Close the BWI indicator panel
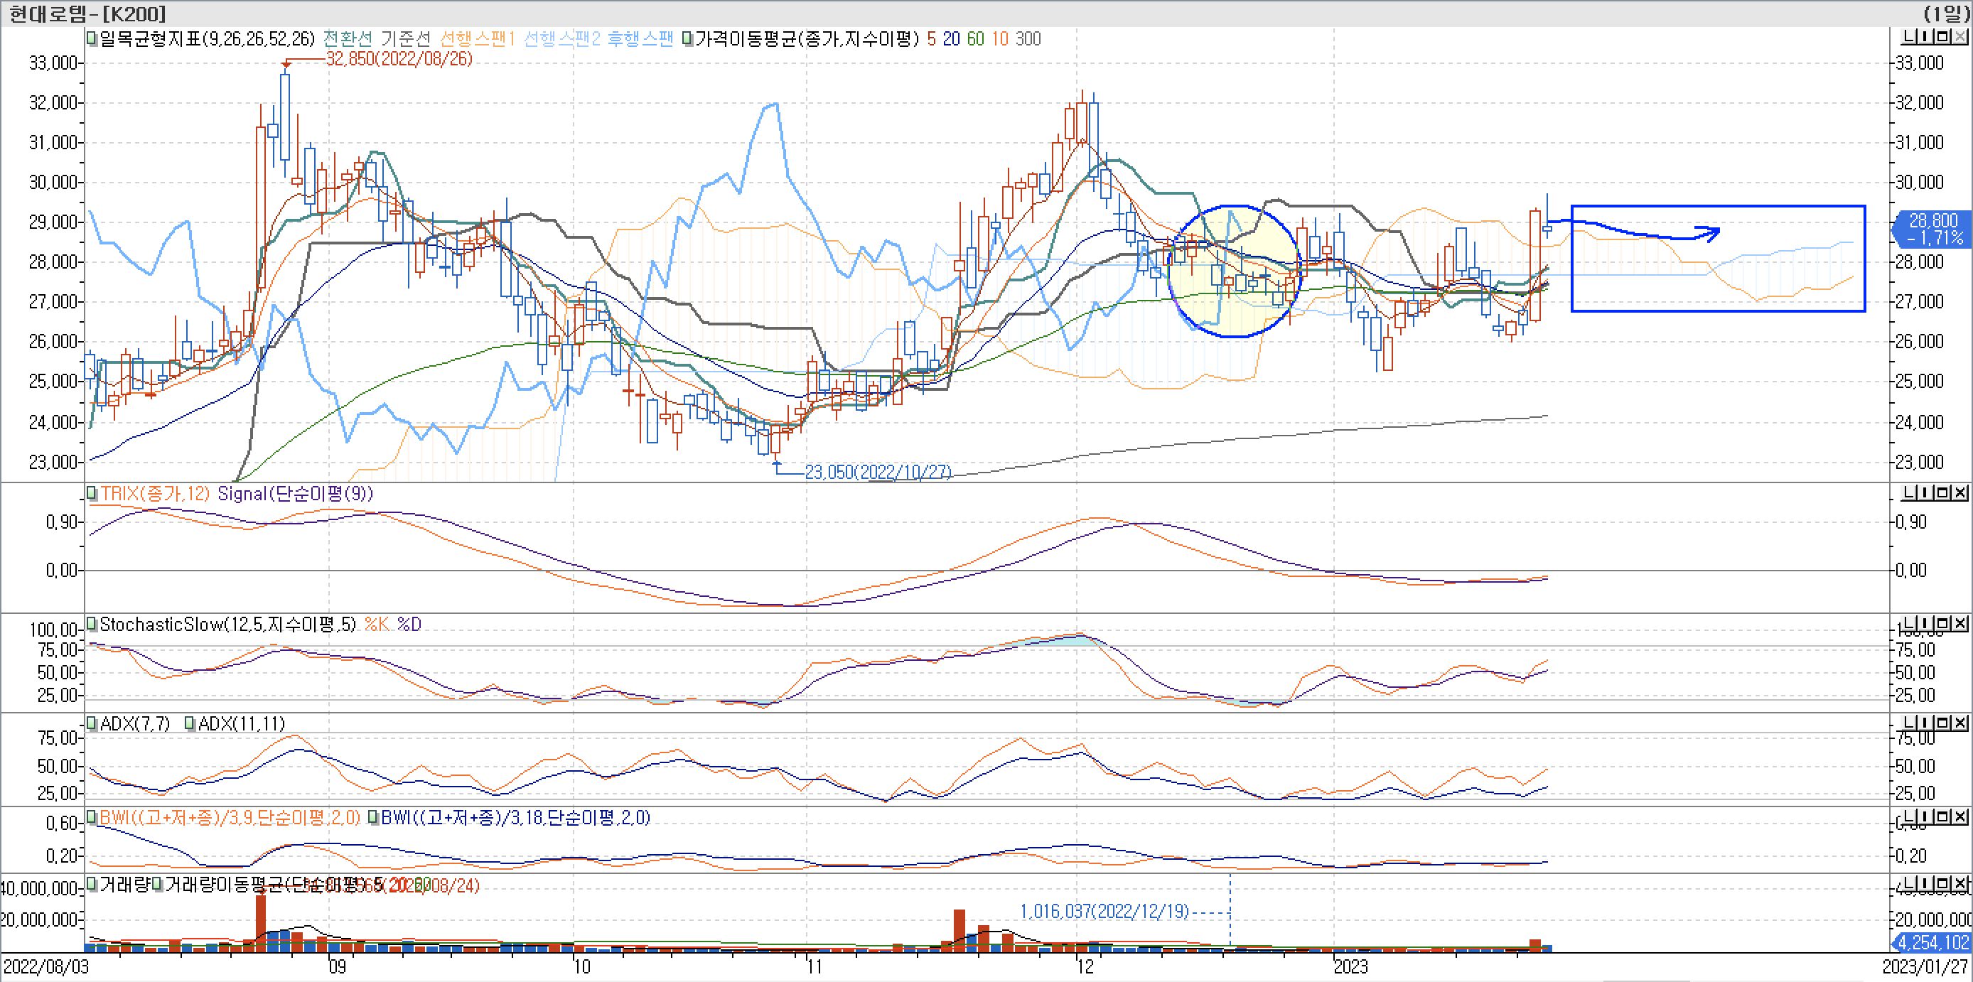The width and height of the screenshot is (1973, 982). click(1960, 816)
